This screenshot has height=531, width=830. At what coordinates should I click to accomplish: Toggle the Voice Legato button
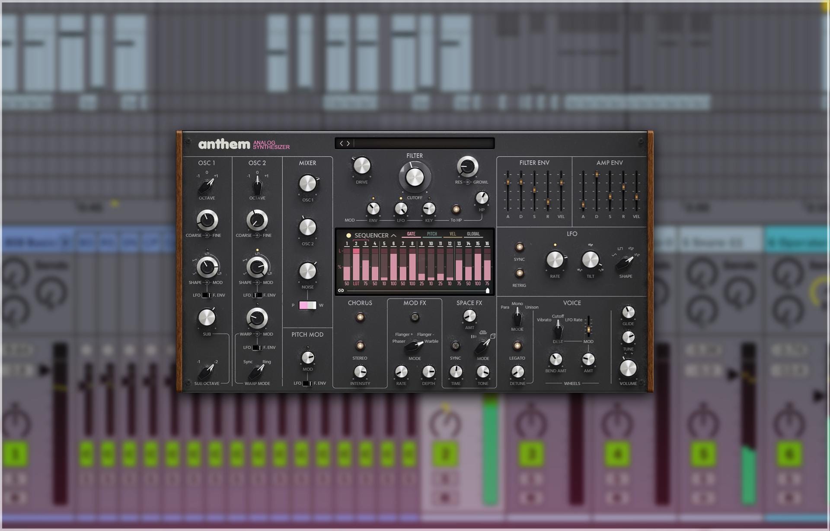tap(517, 346)
